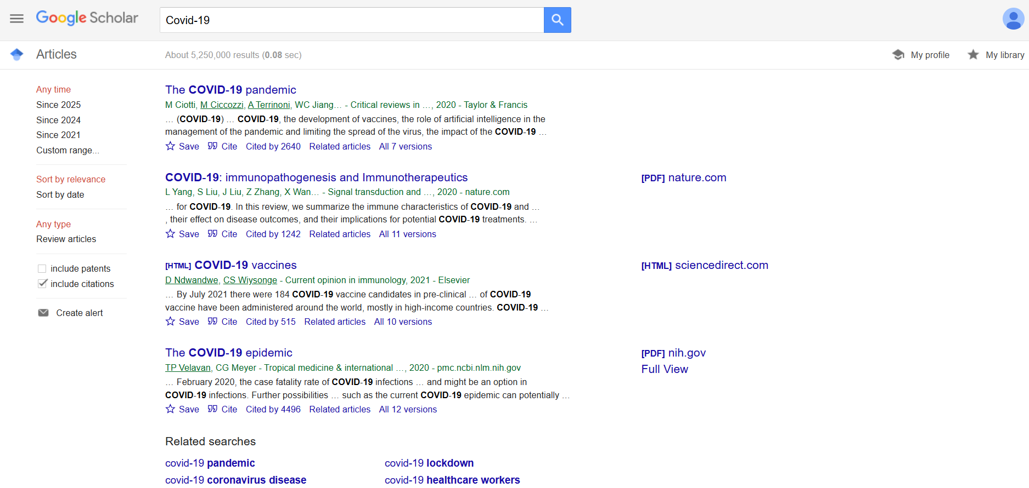Click the Create alert envelope icon
The image size is (1029, 488).
point(43,313)
